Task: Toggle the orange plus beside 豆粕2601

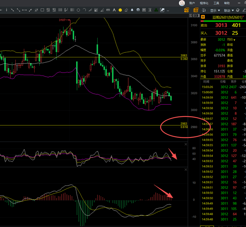Action: coord(203,17)
